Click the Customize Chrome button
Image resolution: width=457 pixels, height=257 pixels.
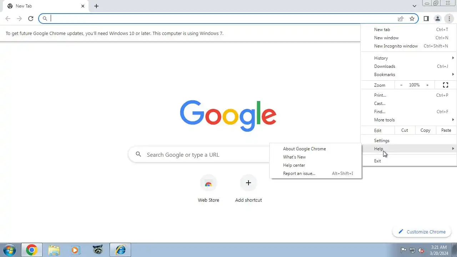(x=422, y=232)
